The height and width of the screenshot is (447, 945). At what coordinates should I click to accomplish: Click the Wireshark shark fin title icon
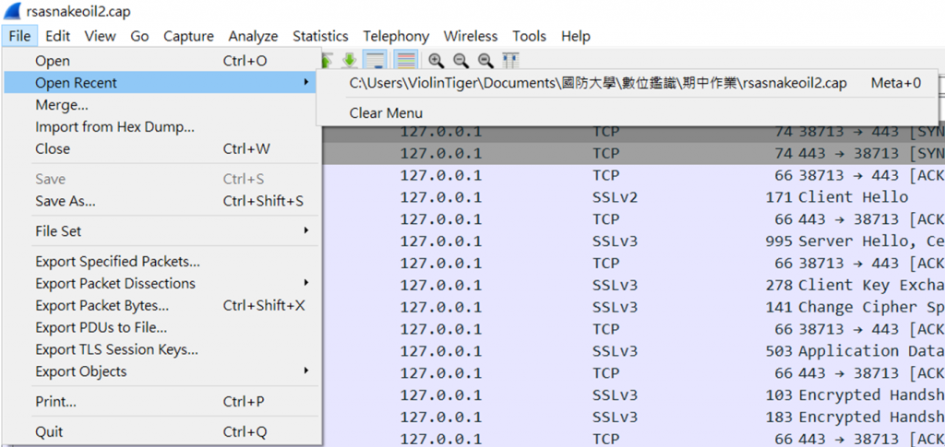(x=13, y=11)
